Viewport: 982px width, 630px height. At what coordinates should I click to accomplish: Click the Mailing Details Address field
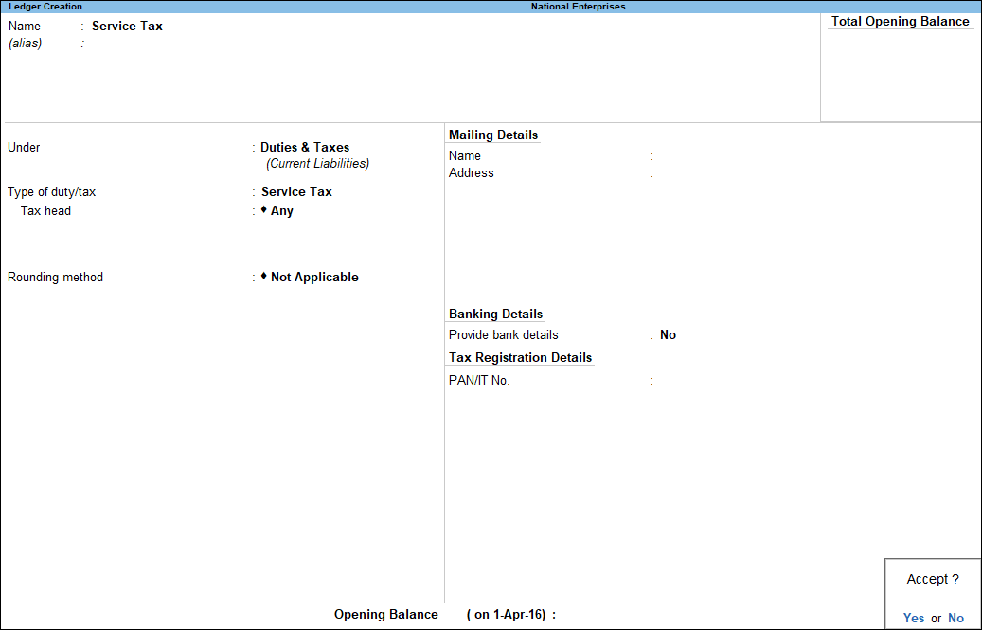(x=752, y=172)
